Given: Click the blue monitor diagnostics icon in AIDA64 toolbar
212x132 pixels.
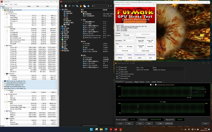Looking at the screenshot, I should [77, 6].
